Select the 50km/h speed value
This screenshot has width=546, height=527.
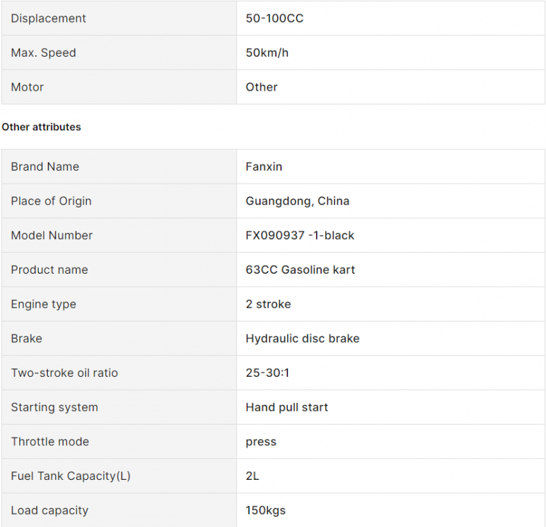pyautogui.click(x=267, y=53)
